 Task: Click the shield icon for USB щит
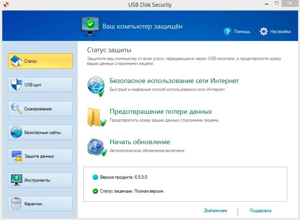[17, 84]
